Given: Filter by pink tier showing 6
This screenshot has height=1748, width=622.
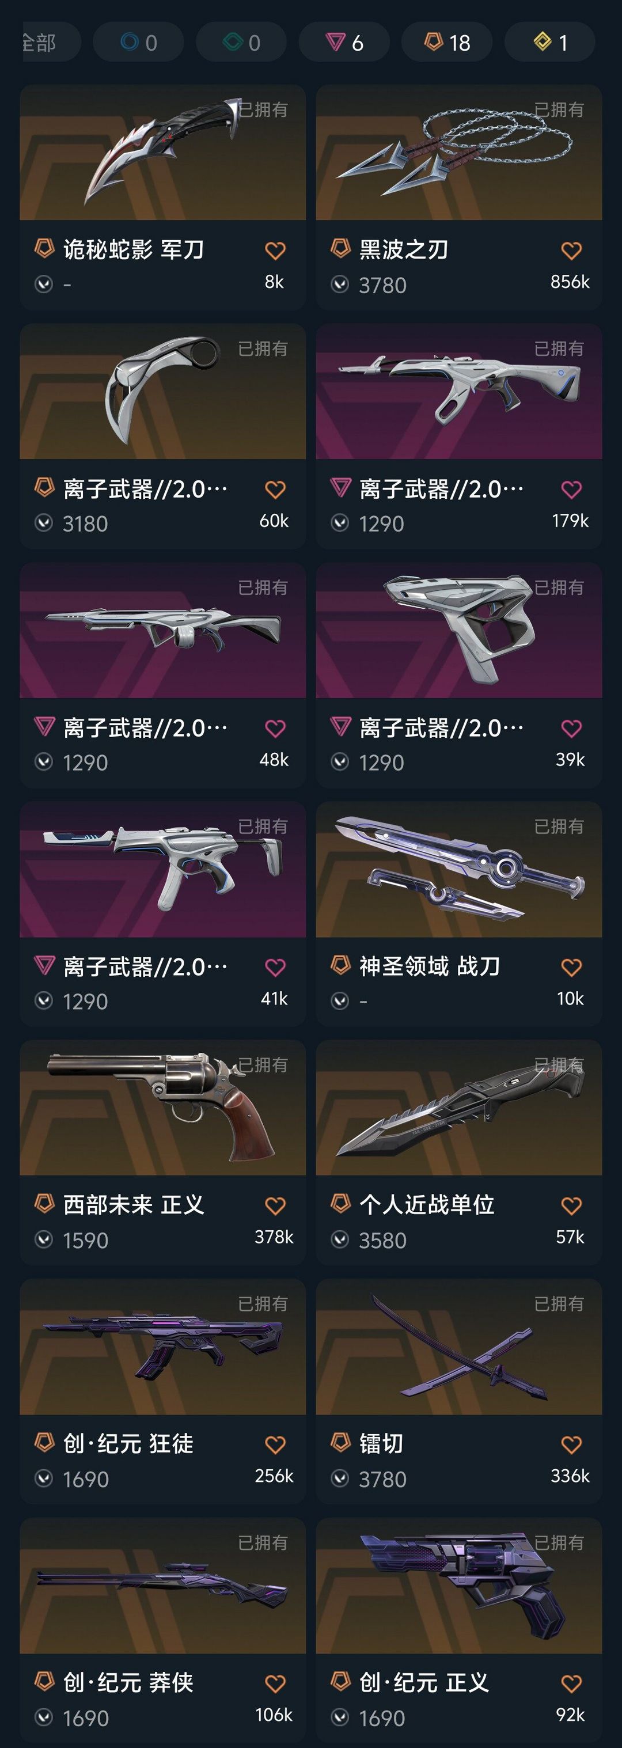Looking at the screenshot, I should tap(344, 43).
